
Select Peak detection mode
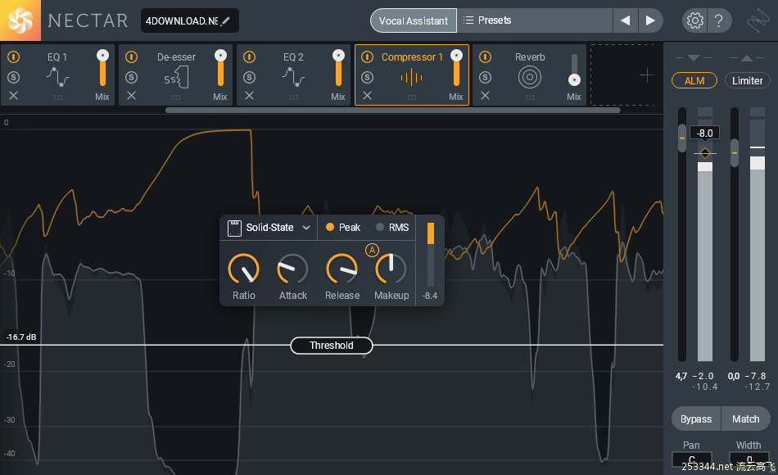click(343, 228)
